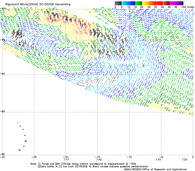Click the note 'Times are GMT' line
Viewport: 195px width, 171px height.
pyautogui.click(x=83, y=164)
